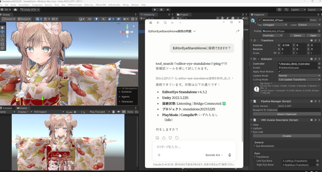Screen dimensions: 322x172
Task: Open the 16:9 Aspect dropdown
Action: pyautogui.click(x=49, y=112)
